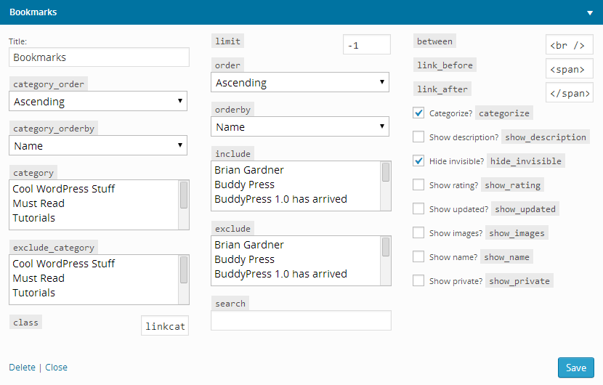Screen dimensions: 603x385
Task: Uncheck Hide invisible? checkbox
Action: tap(418, 161)
